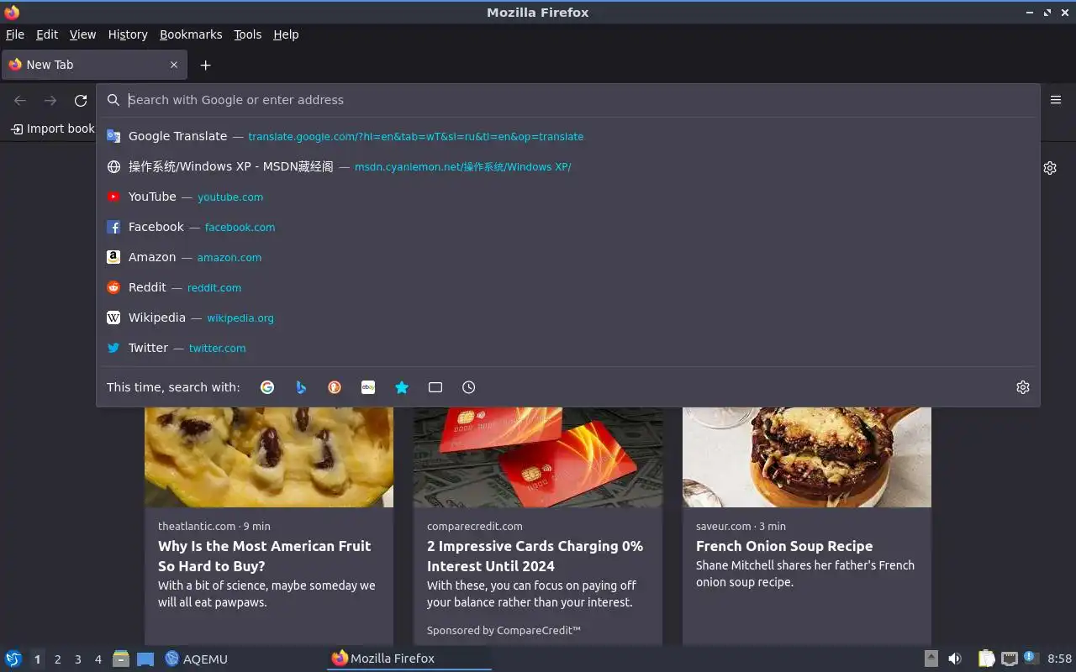Click the forward navigation arrow
Screen dimensions: 1076x672
click(50, 101)
